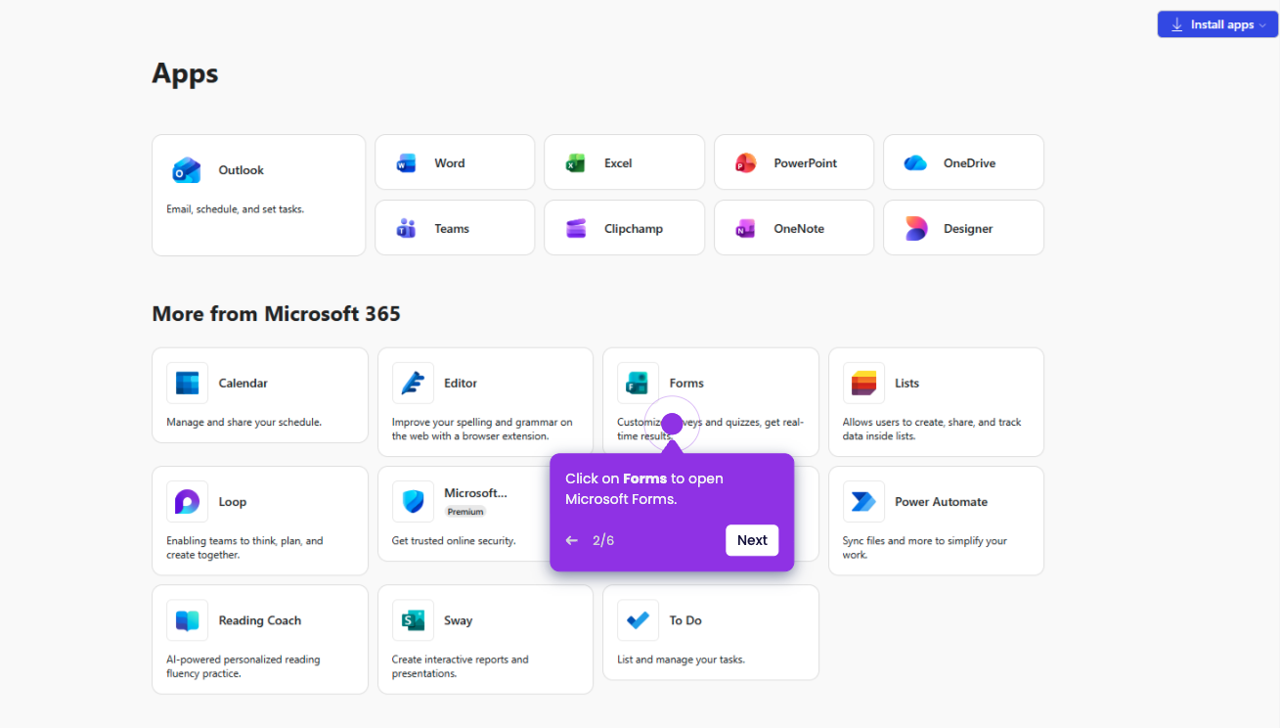
Task: Click 'AI-powered personalized reading fluency practice.' text
Action: [243, 666]
